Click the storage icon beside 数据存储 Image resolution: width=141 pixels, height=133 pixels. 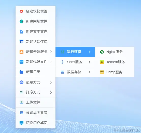[63, 72]
